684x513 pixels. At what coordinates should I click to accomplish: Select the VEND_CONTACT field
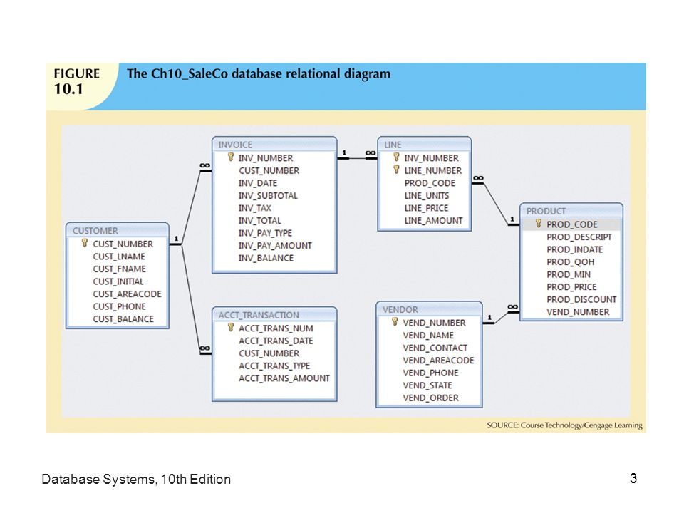pos(435,348)
